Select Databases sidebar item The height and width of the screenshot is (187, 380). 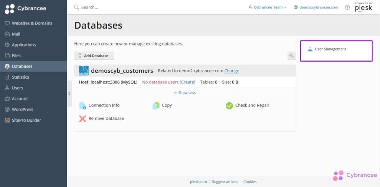[33, 66]
